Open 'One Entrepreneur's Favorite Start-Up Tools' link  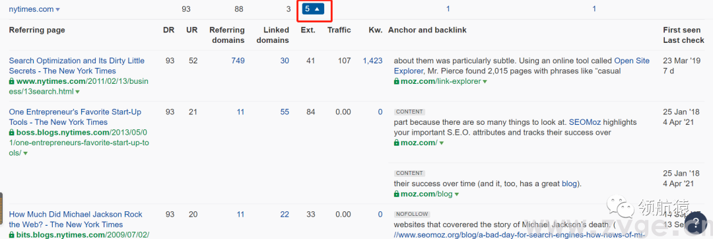[75, 117]
